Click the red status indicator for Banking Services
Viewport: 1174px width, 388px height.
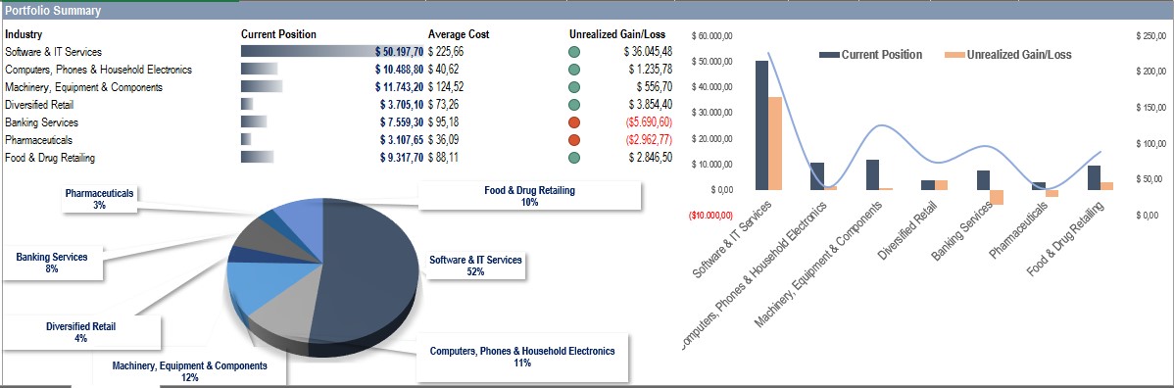point(574,122)
